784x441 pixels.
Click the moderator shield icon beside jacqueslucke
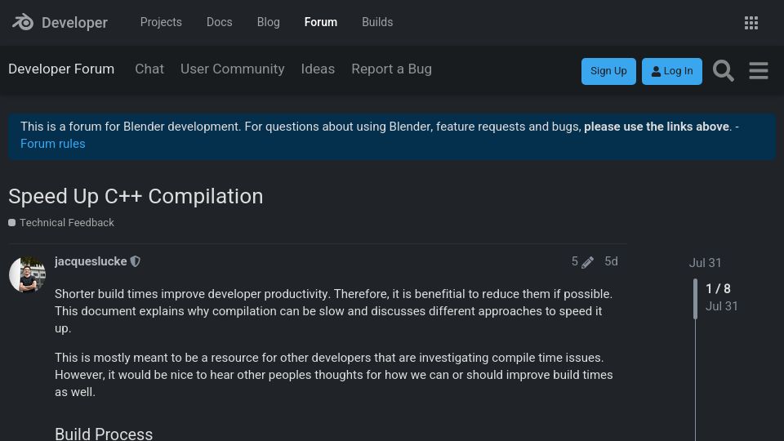(x=135, y=261)
